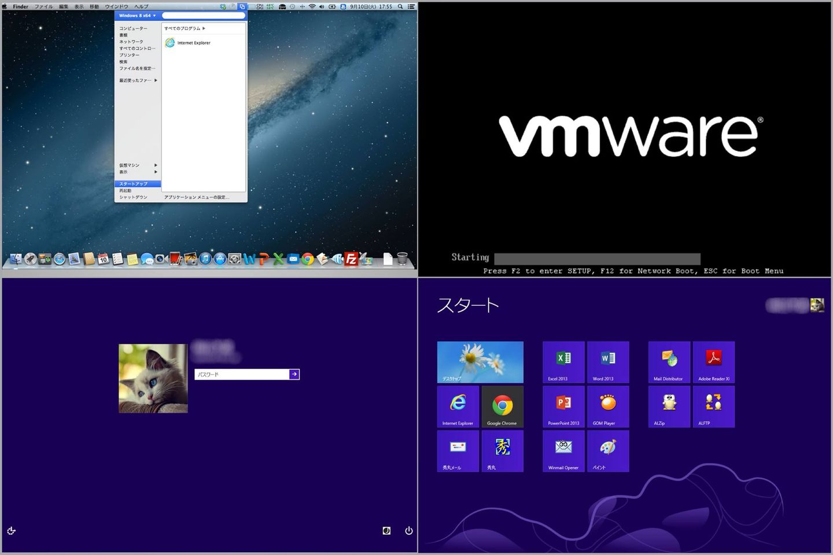Open the Google Chrome start tile
This screenshot has height=555, width=833.
click(502, 406)
